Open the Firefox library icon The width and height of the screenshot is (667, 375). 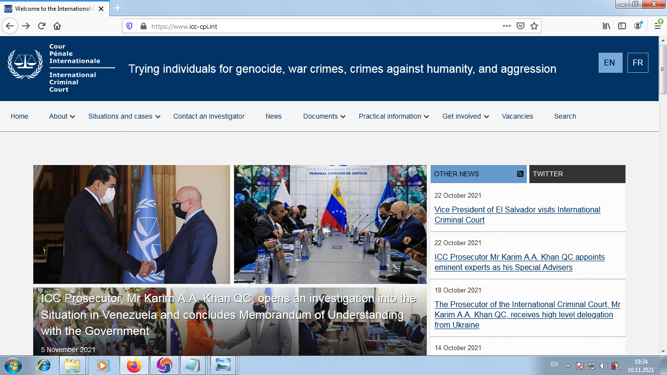pos(606,26)
